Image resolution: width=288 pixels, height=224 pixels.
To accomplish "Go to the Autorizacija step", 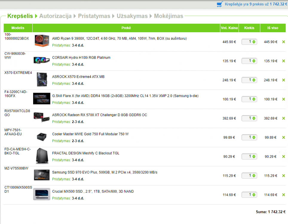I will [x=55, y=16].
